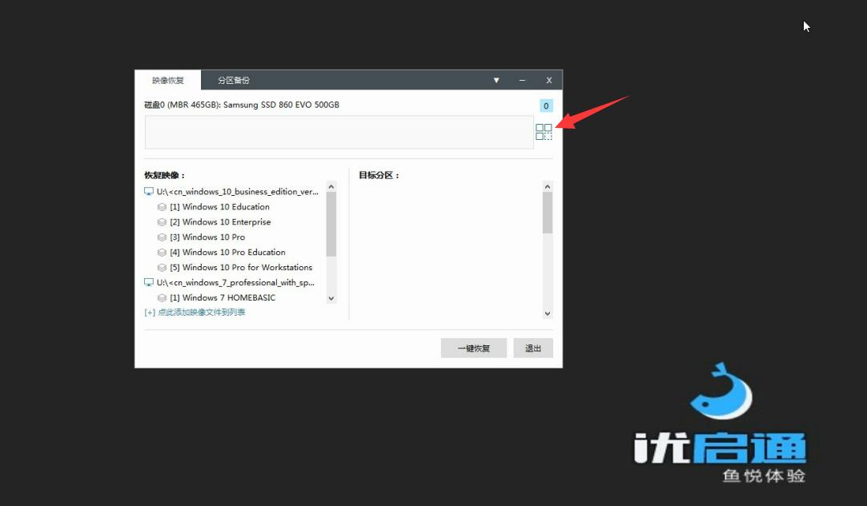Click the layer icon beside Windows 10 Education
867x506 pixels.
162,207
